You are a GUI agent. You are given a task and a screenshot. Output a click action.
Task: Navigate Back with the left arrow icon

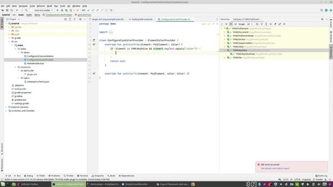pyautogui.click(x=17, y=10)
